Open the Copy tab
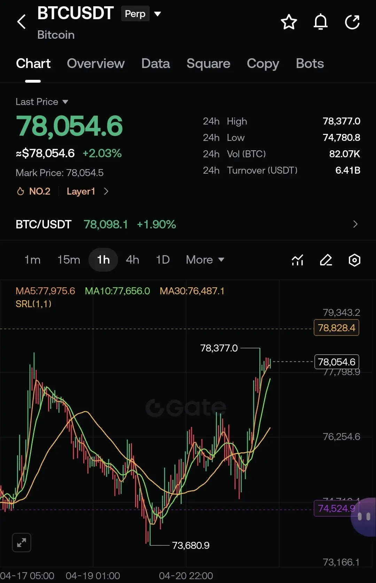Screen dimensions: 376x583 point(263,63)
